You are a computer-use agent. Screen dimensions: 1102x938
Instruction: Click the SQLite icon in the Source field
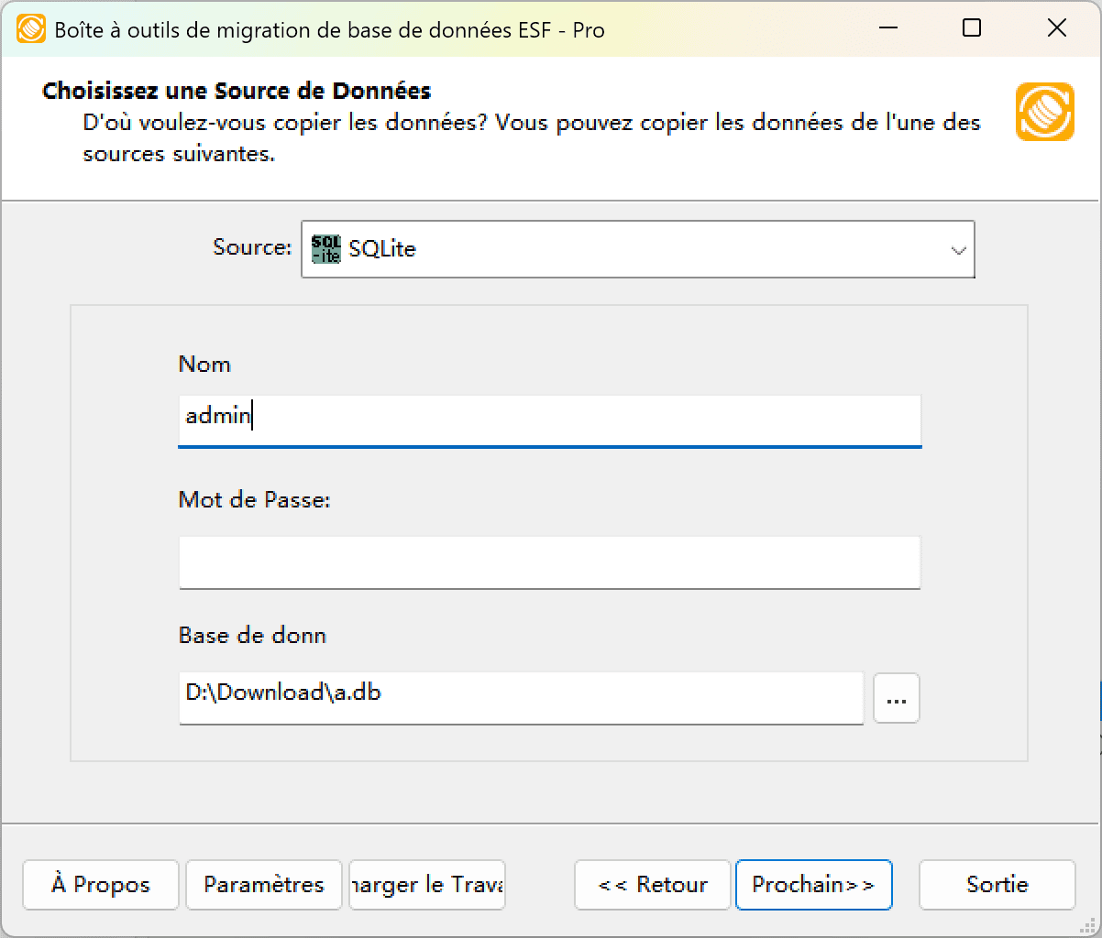tap(327, 247)
